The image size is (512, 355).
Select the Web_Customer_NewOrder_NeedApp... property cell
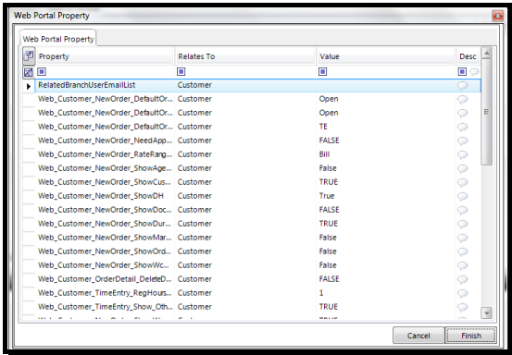[x=106, y=141]
